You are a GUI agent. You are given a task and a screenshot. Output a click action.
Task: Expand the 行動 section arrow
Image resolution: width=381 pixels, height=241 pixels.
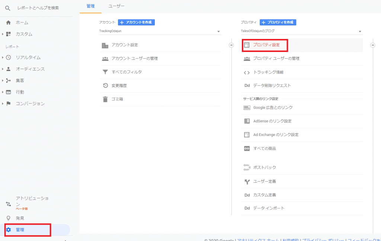coord(3,92)
